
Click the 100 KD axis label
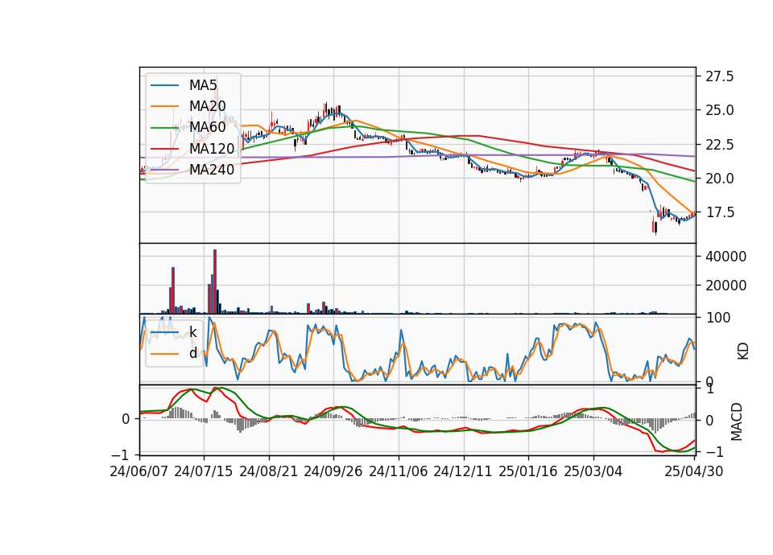coord(717,318)
